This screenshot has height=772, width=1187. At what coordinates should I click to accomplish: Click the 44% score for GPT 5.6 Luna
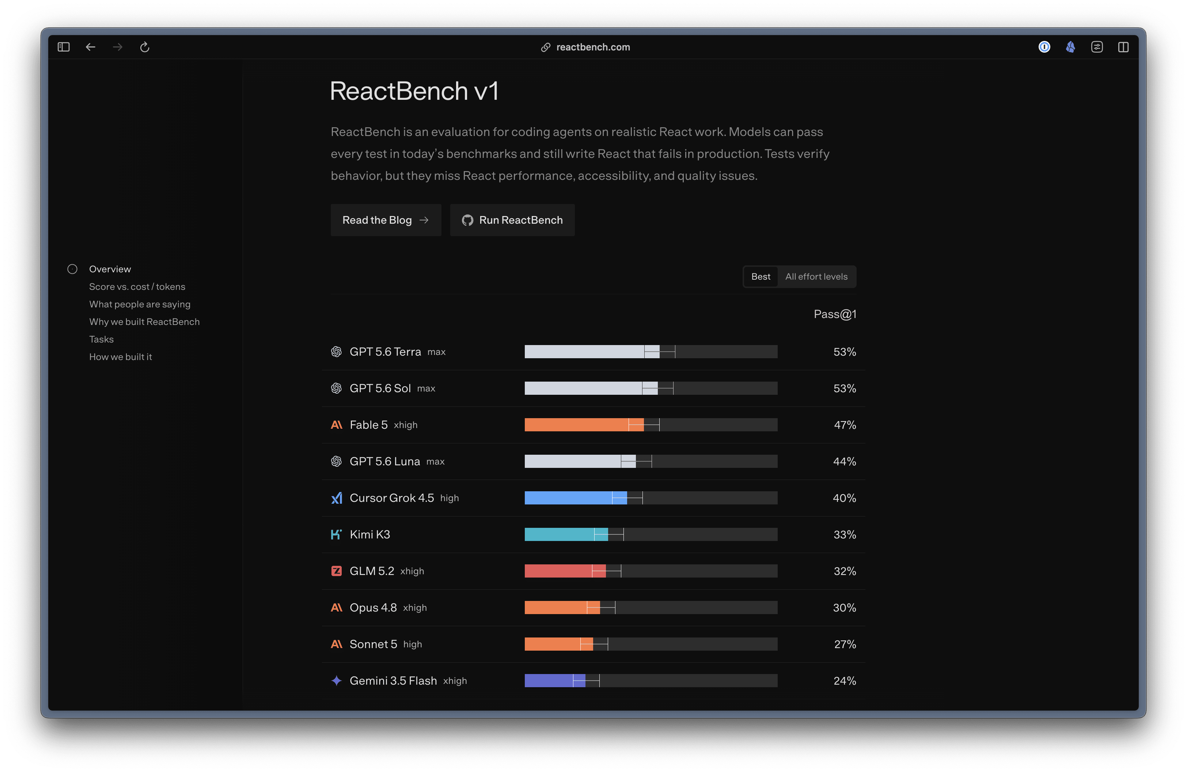click(844, 461)
